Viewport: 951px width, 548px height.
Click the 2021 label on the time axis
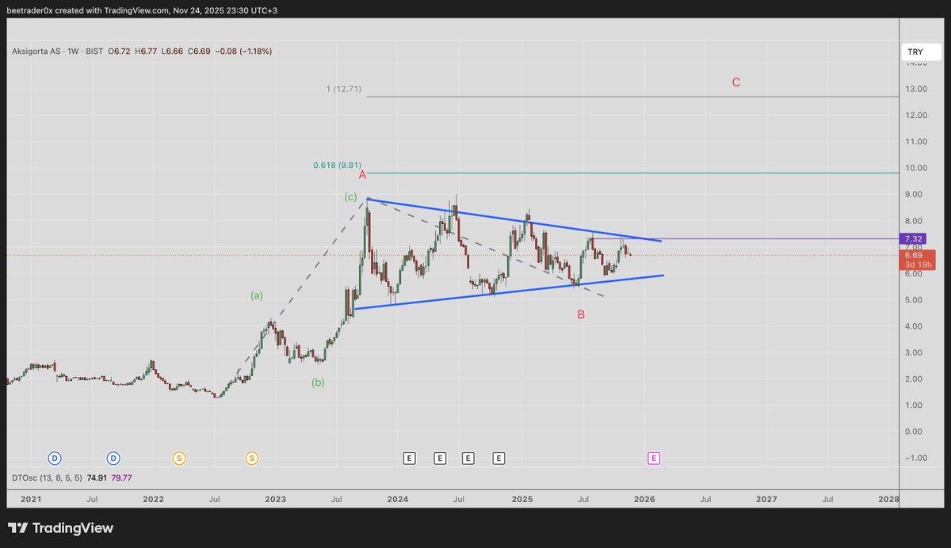pos(30,499)
